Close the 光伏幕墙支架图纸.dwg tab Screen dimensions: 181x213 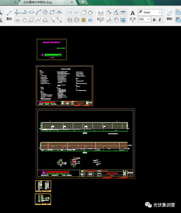coord(72,2)
